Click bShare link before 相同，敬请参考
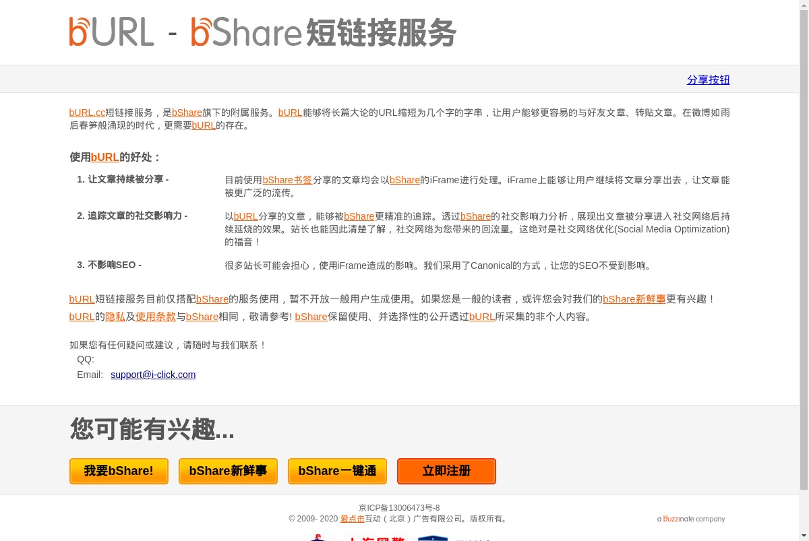Viewport: 809px width, 541px height. tap(202, 317)
